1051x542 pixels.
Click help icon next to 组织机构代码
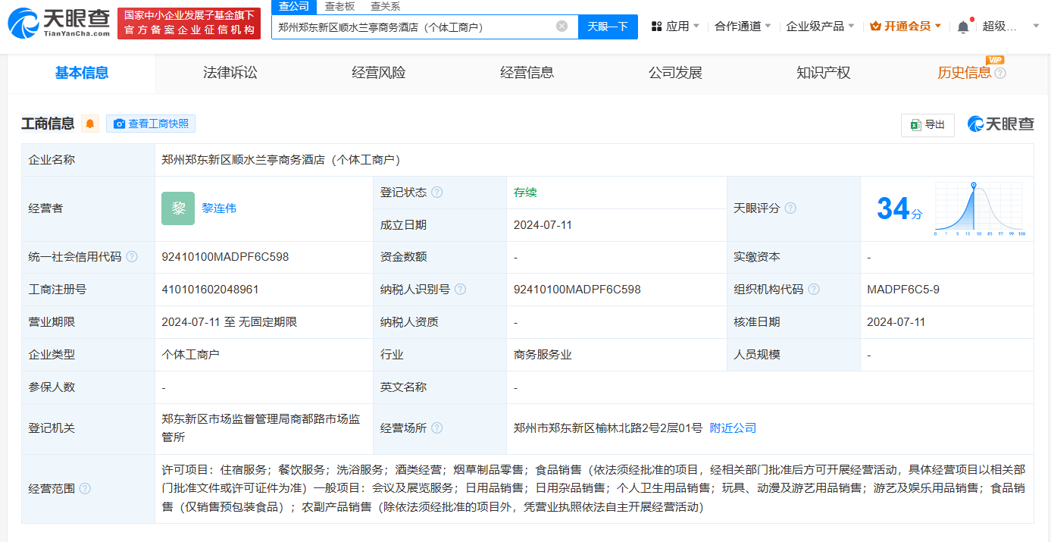click(x=814, y=290)
